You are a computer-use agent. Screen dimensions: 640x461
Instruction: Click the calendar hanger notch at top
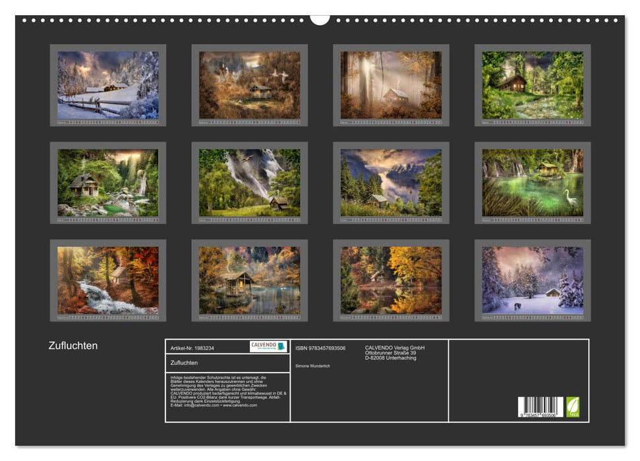pyautogui.click(x=320, y=18)
